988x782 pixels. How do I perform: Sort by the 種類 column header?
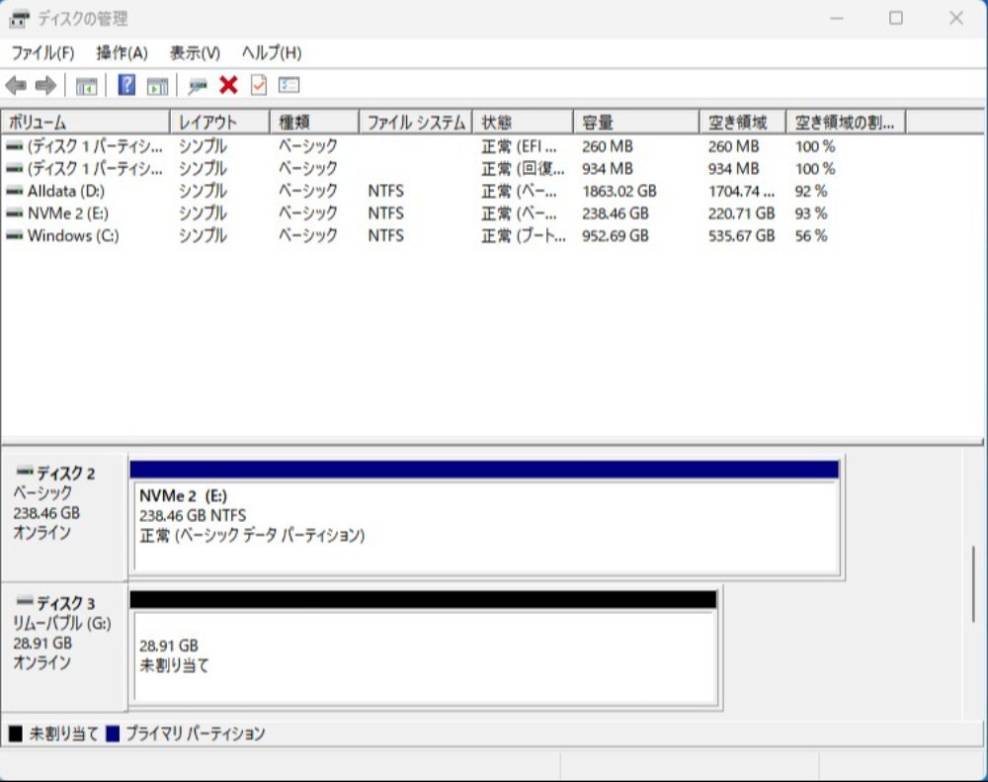[x=314, y=123]
